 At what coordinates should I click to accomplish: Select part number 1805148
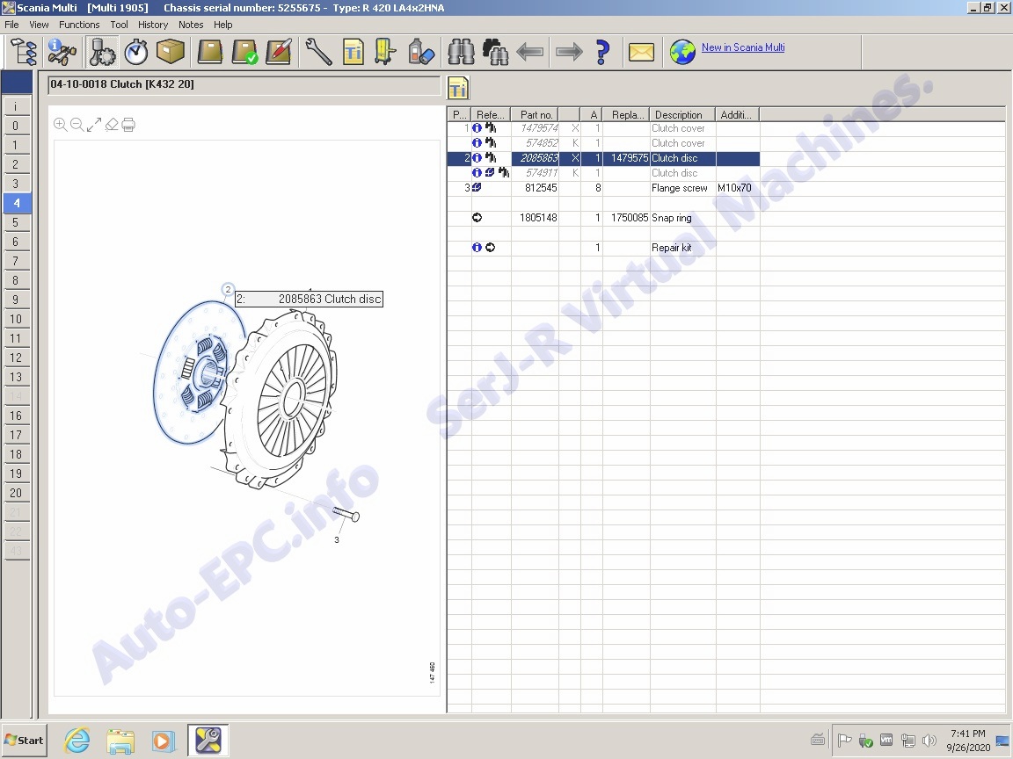(538, 218)
